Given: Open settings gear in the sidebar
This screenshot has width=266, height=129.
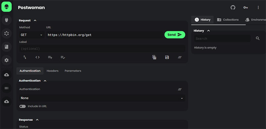Looking at the screenshot, I should tap(7, 60).
